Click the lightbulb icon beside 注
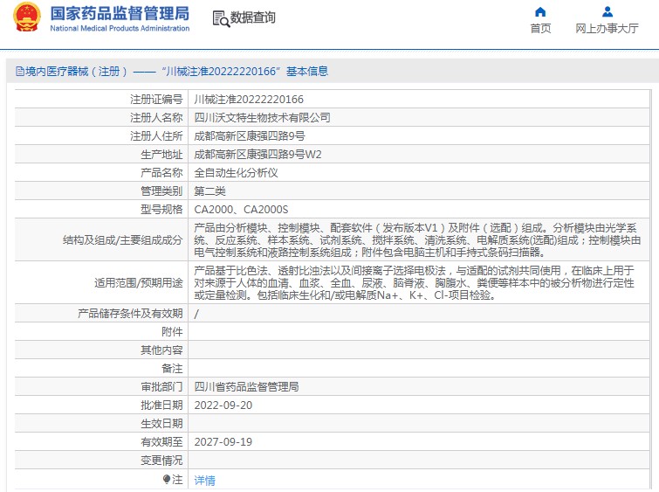 pyautogui.click(x=167, y=480)
